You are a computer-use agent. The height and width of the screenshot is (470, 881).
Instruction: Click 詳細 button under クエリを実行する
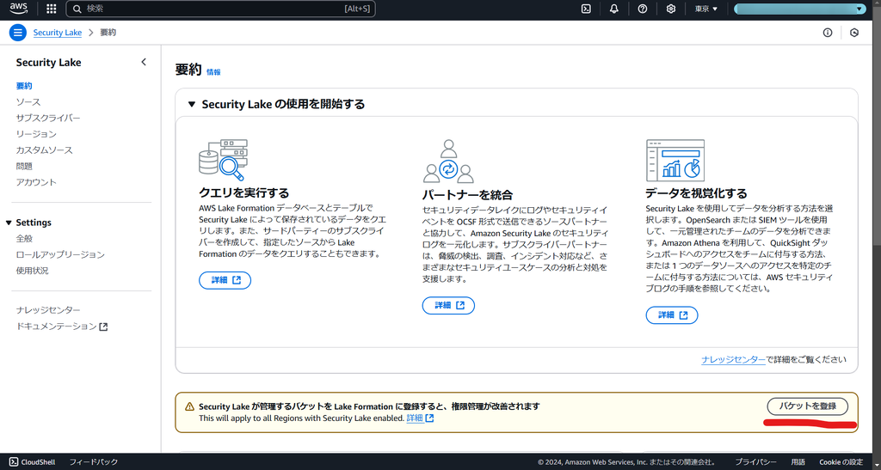[225, 280]
